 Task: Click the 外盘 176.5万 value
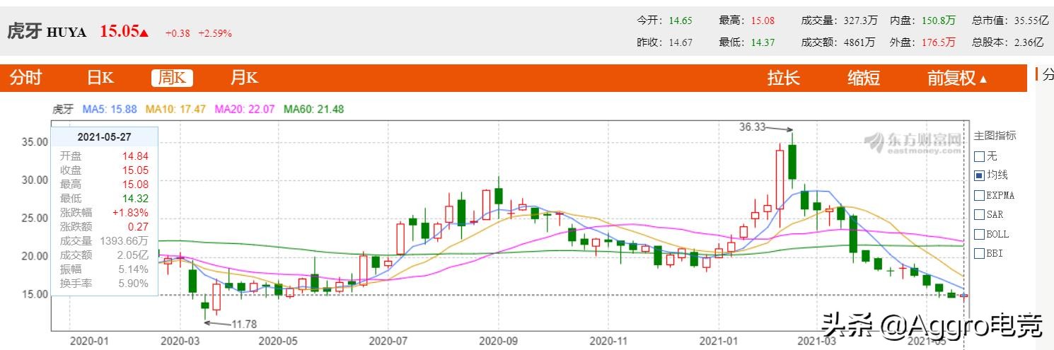coord(939,42)
